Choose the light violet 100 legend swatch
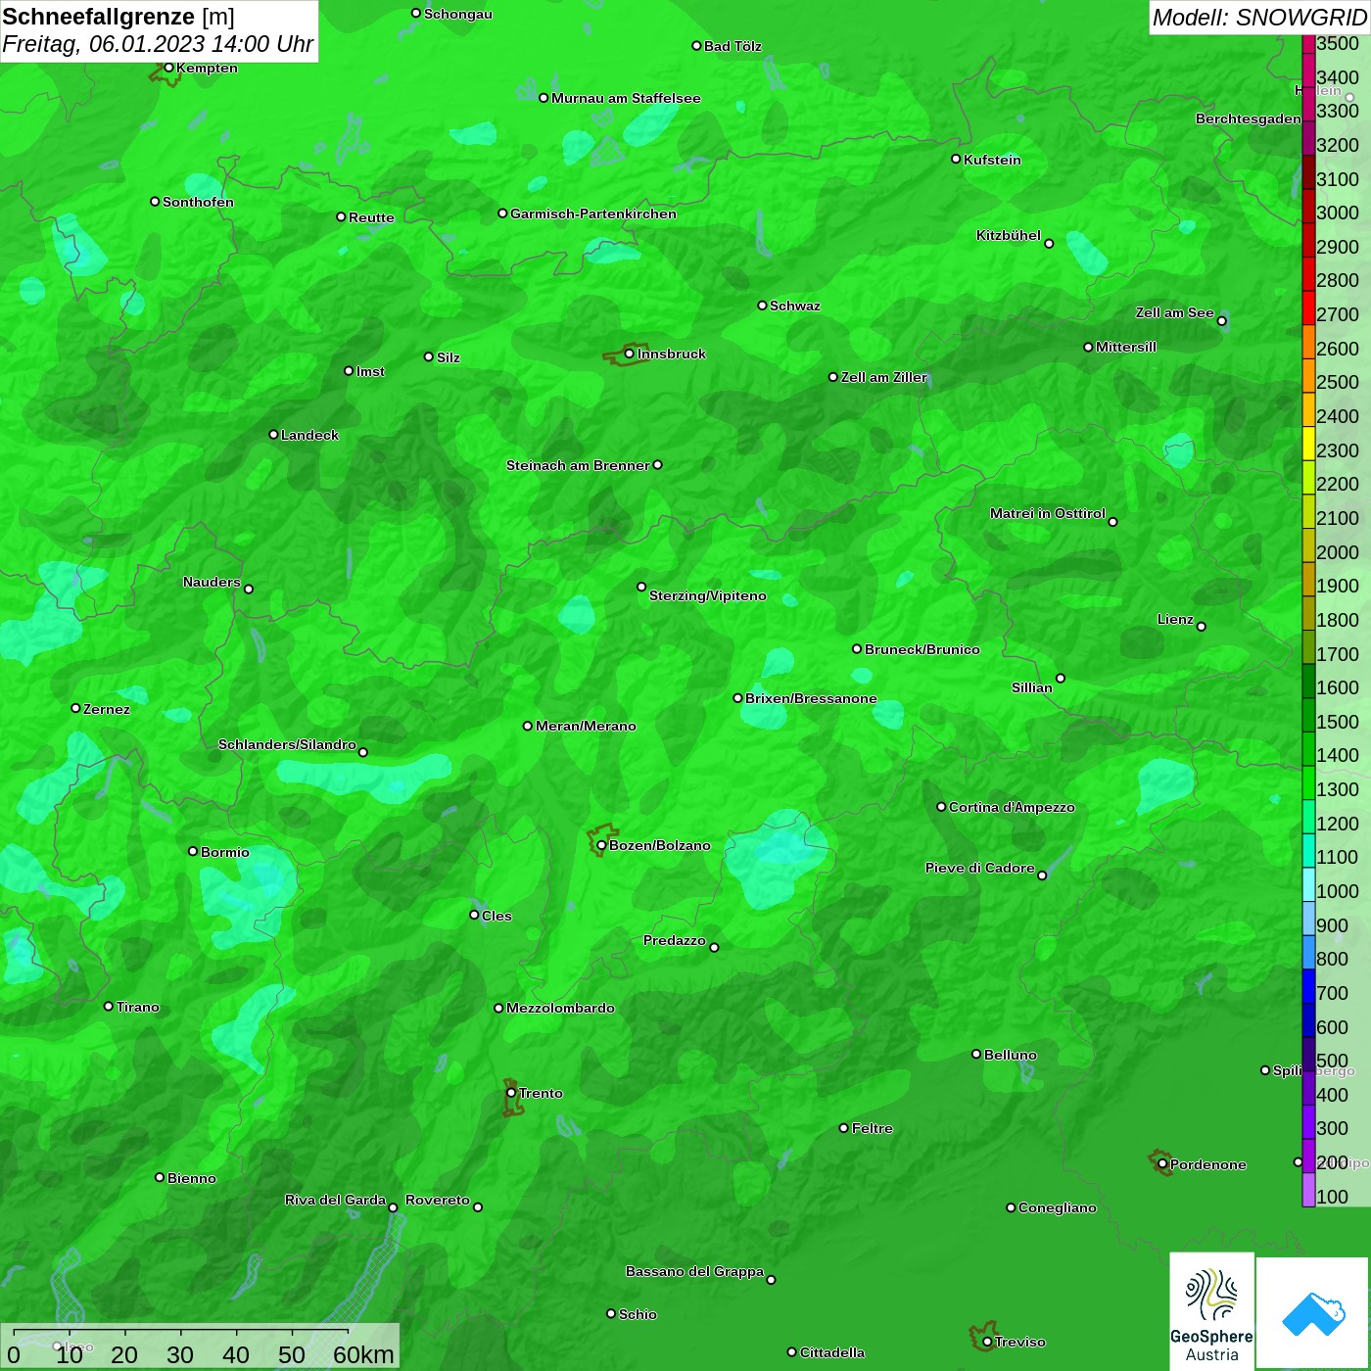Viewport: 1371px width, 1371px height. [1308, 1190]
